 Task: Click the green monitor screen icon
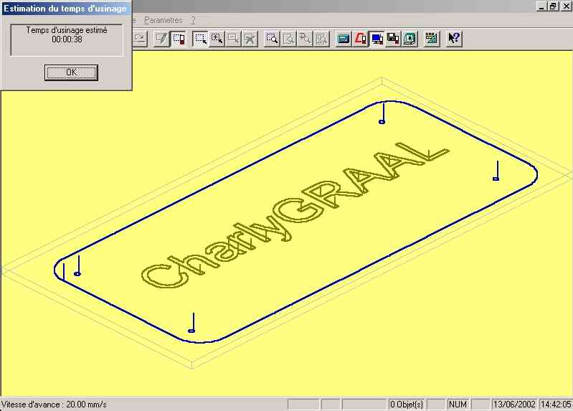(x=409, y=39)
